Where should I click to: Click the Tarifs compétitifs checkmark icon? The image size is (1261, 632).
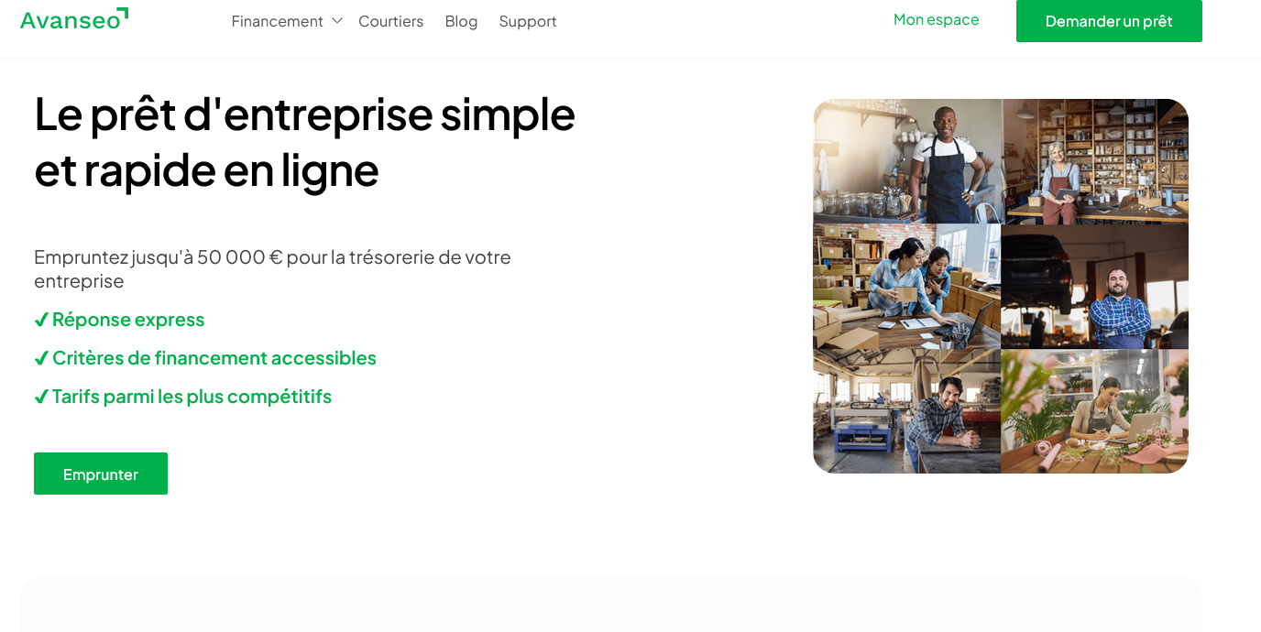click(x=41, y=397)
